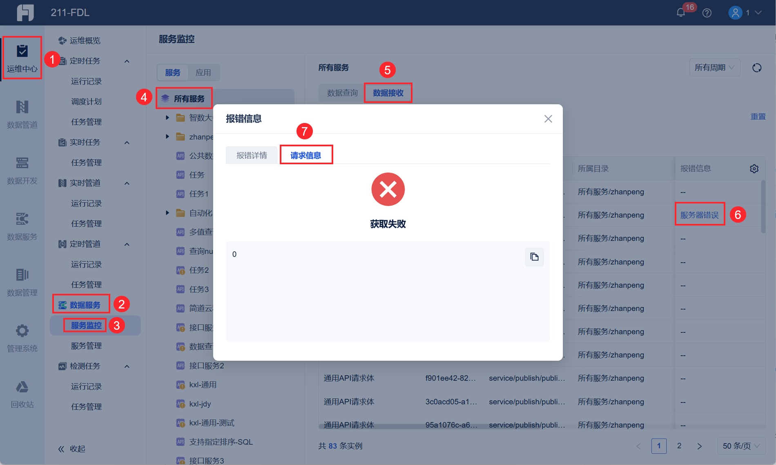Select the 服务 tab
The width and height of the screenshot is (776, 465).
[x=172, y=73]
